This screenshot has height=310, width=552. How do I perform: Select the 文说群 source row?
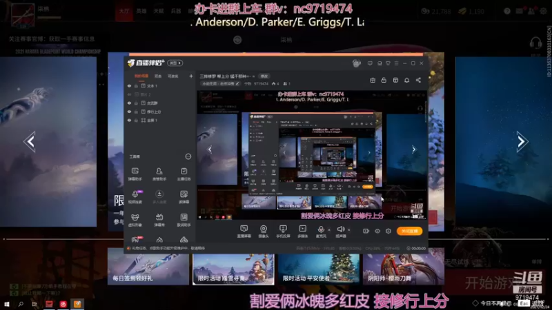(x=160, y=103)
